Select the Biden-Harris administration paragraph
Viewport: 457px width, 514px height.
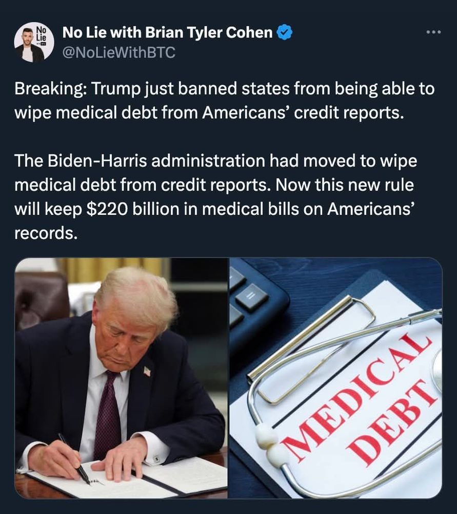click(216, 197)
